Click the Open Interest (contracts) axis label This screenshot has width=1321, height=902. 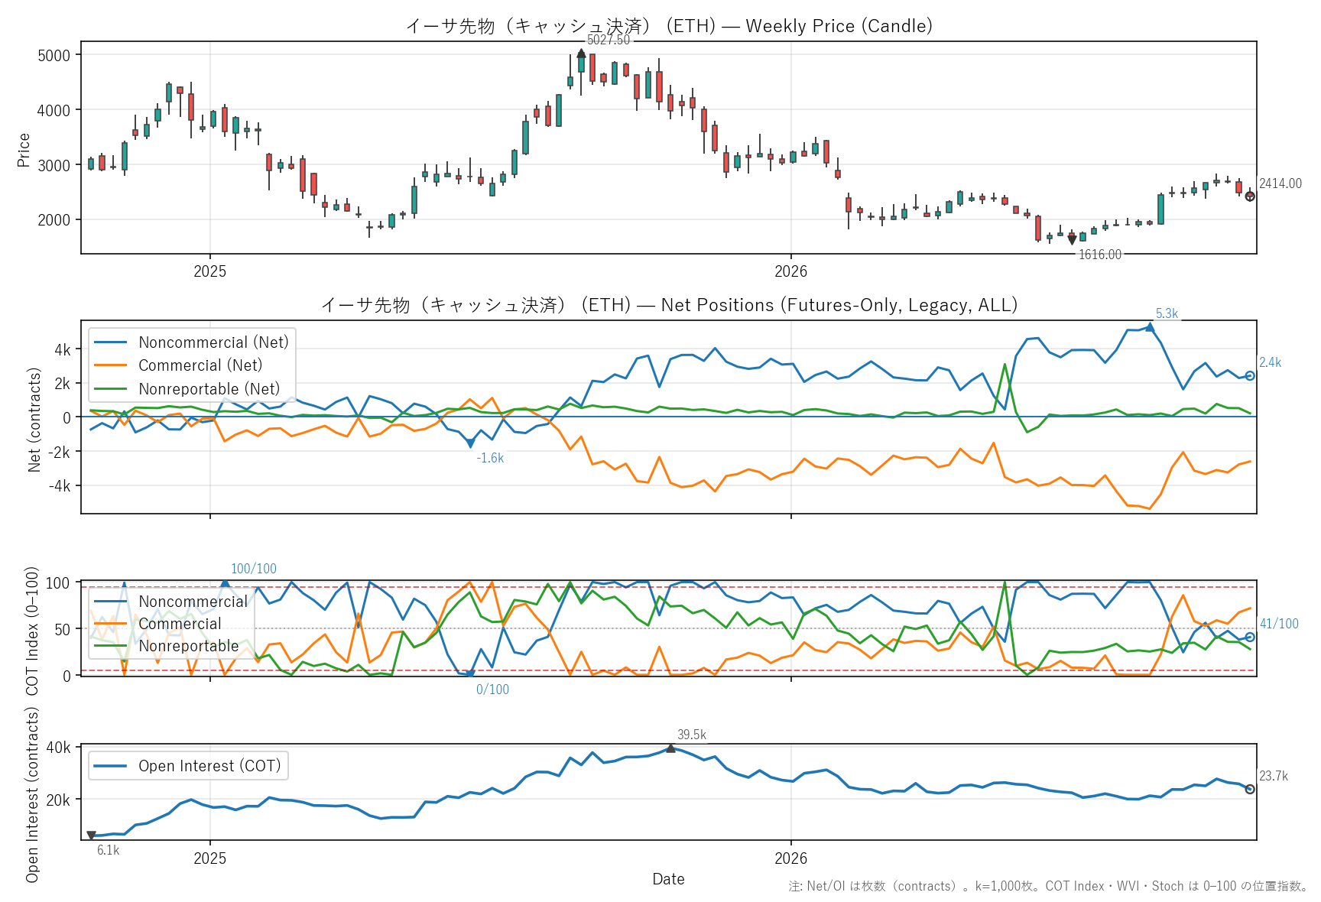click(32, 795)
